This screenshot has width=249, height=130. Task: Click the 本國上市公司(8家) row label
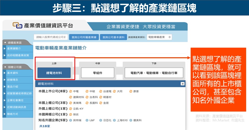(53, 91)
